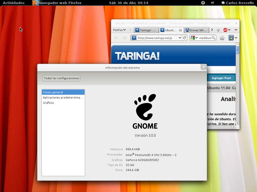This screenshot has width=257, height=192.
Task: Open the volume control in top bar
Action: (x=212, y=3)
